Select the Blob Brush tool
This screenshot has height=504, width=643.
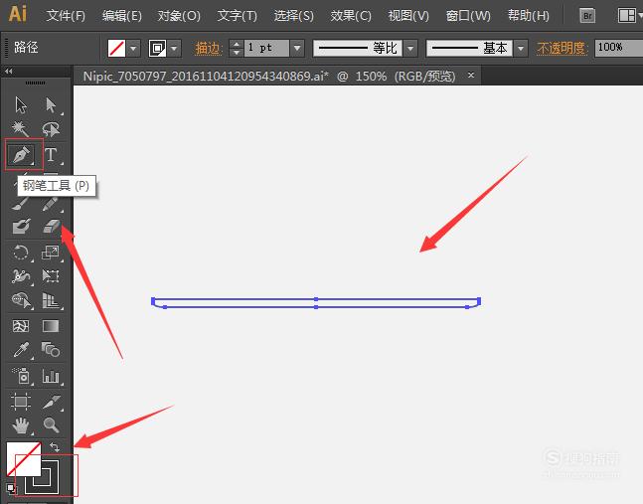pos(21,226)
